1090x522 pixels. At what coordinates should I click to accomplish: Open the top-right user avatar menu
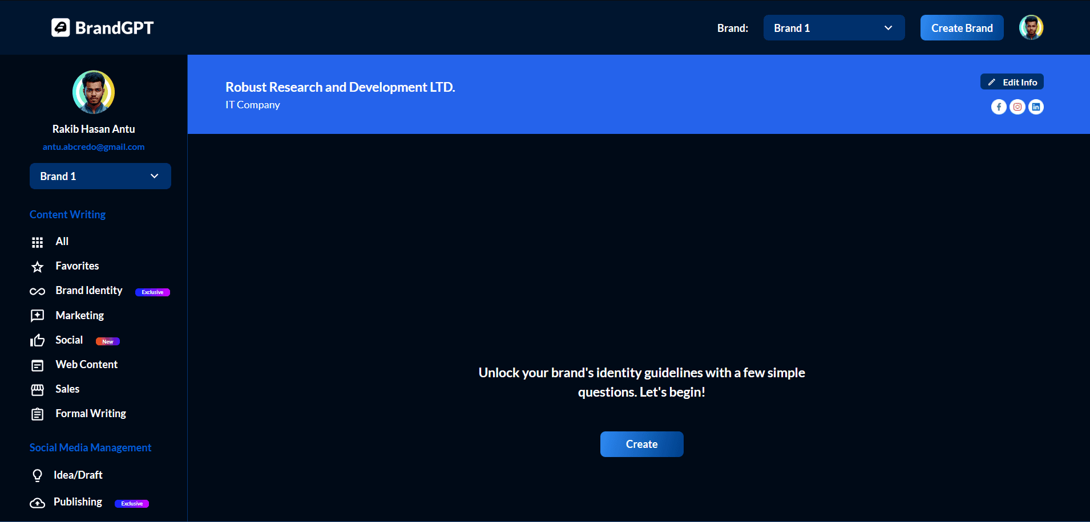point(1031,27)
